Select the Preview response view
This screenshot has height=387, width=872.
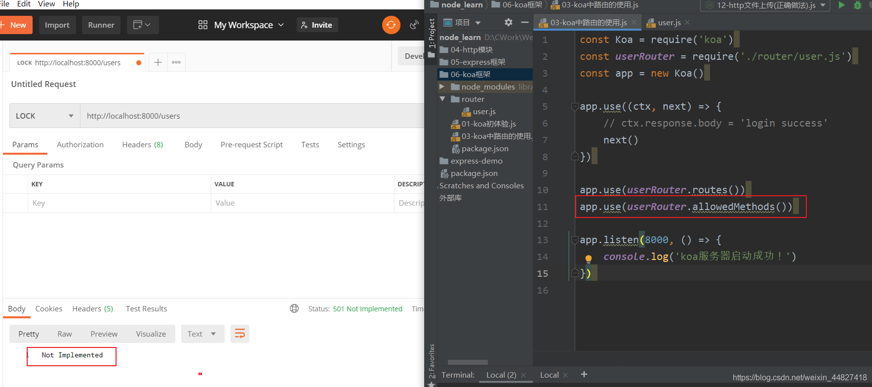pos(104,334)
